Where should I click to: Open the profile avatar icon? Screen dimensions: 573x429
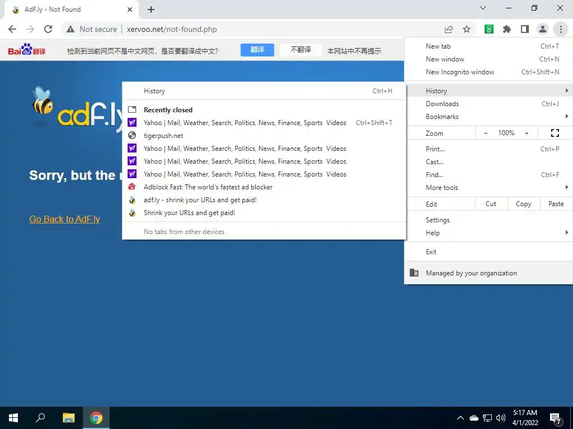coord(543,29)
